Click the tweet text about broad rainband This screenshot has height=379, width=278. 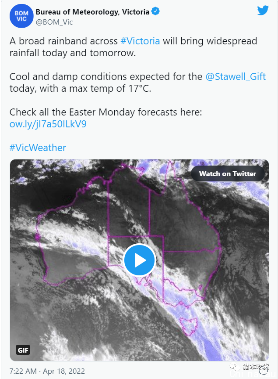[x=133, y=47]
